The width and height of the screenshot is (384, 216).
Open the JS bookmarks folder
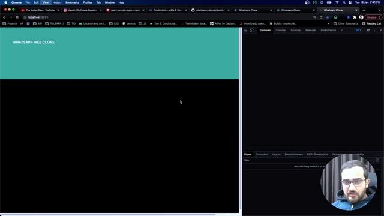pos(143,23)
